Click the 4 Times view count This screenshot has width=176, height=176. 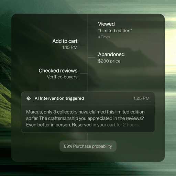click(x=104, y=37)
